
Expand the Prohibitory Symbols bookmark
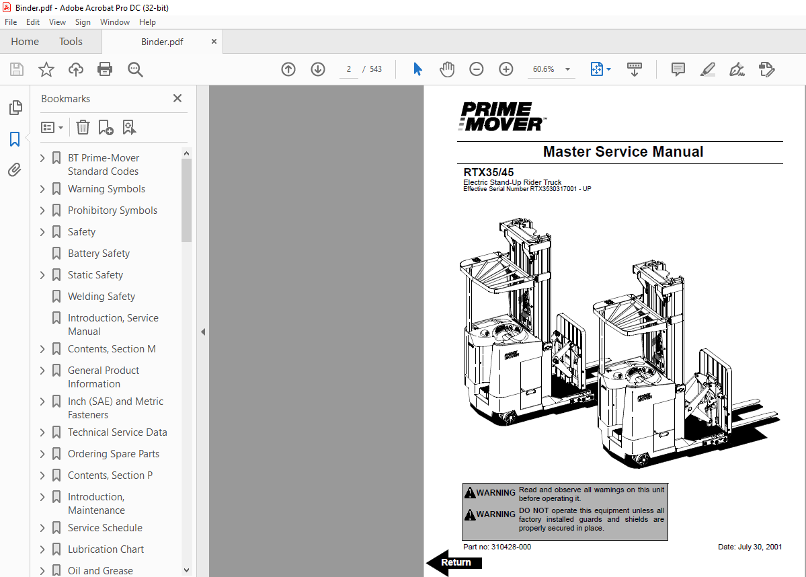click(x=42, y=210)
